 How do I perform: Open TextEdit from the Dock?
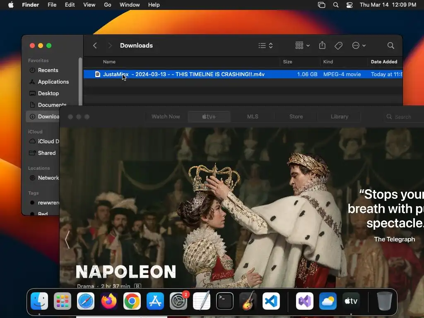(x=202, y=301)
